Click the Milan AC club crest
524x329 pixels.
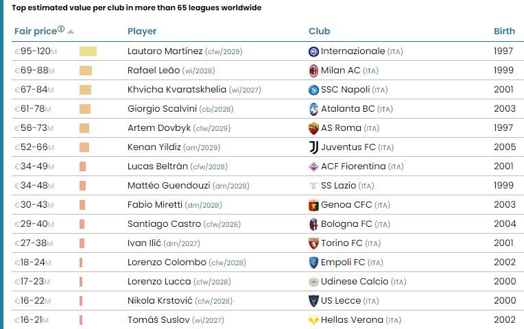click(313, 71)
